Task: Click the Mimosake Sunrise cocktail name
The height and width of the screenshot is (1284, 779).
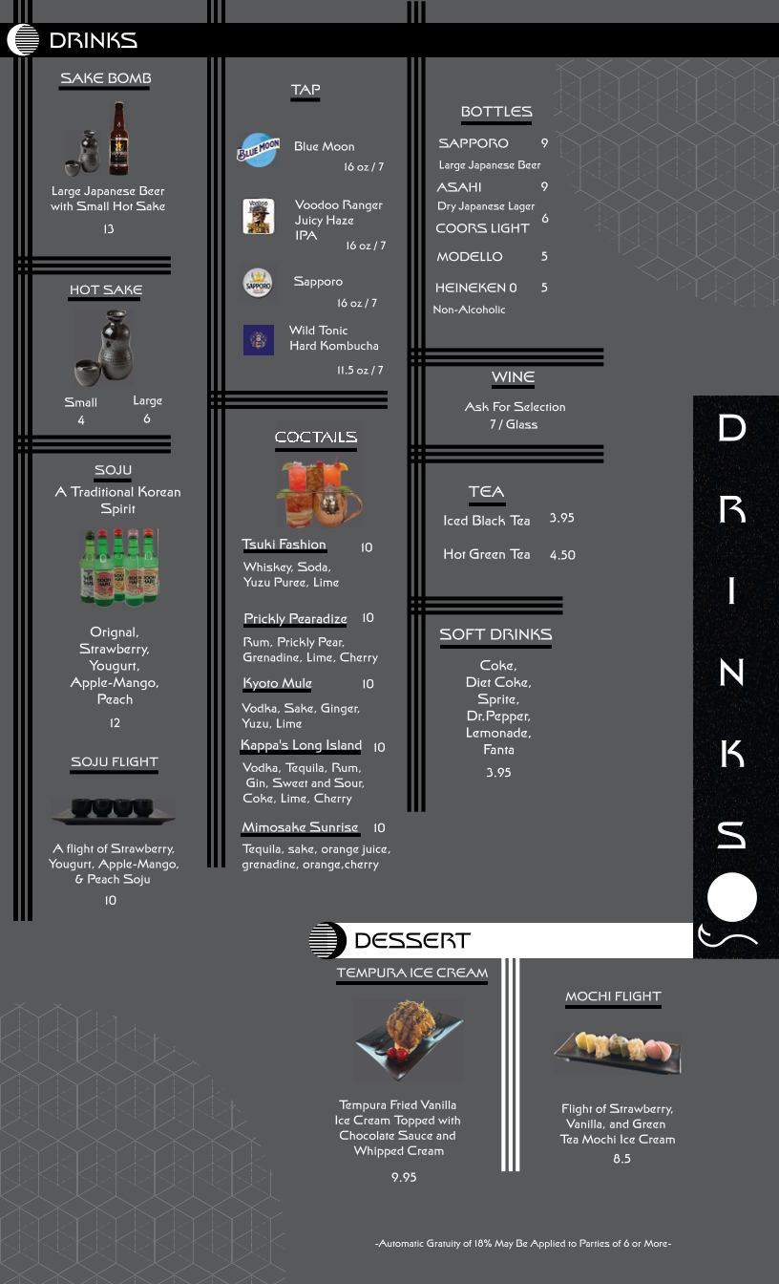Action: (x=300, y=827)
